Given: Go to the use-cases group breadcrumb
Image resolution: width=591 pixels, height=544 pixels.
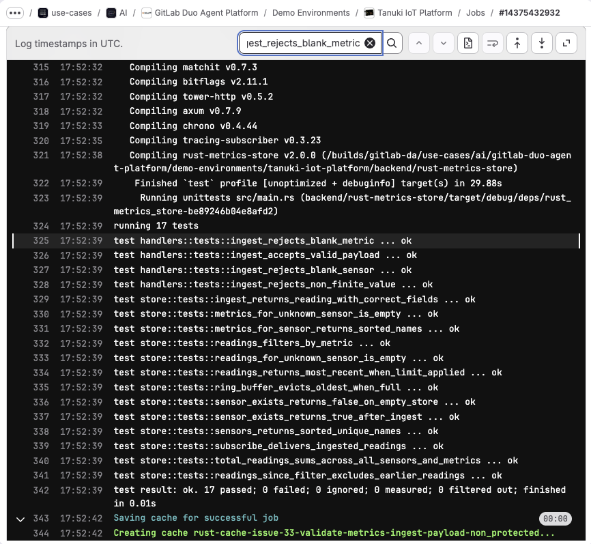Looking at the screenshot, I should pyautogui.click(x=66, y=13).
